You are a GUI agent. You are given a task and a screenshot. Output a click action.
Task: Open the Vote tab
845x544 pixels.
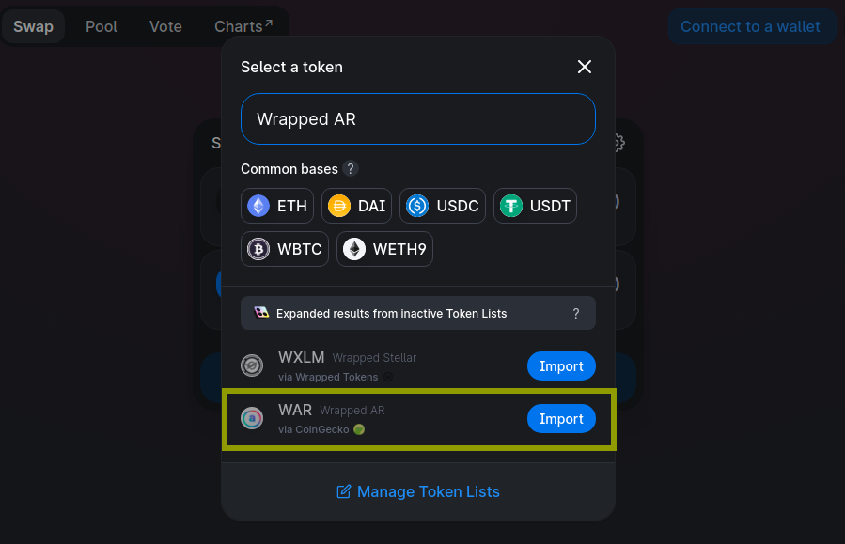[x=165, y=26]
